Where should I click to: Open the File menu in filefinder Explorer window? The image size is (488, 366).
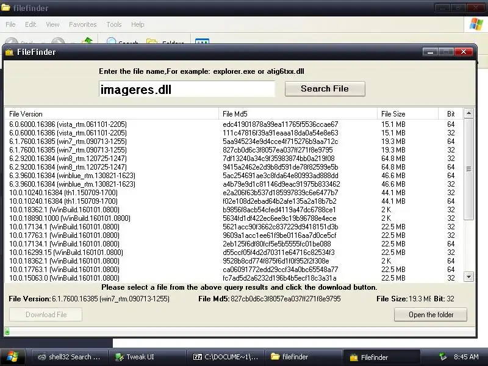(x=10, y=24)
